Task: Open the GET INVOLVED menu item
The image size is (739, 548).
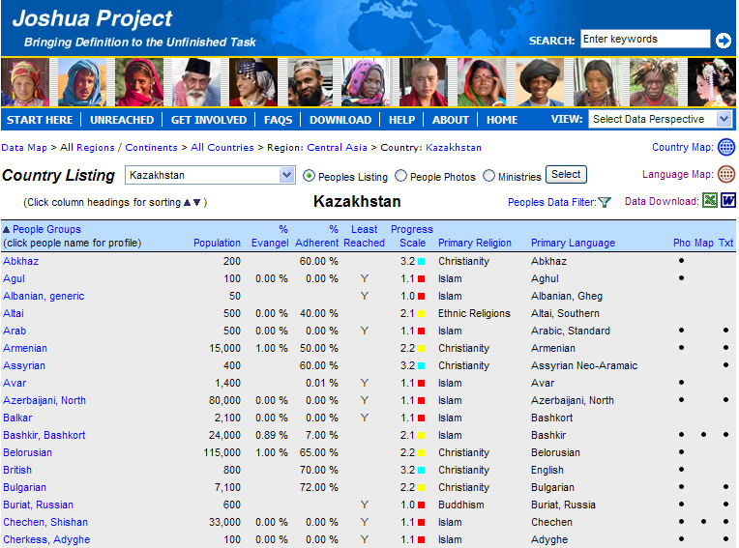Action: (209, 120)
